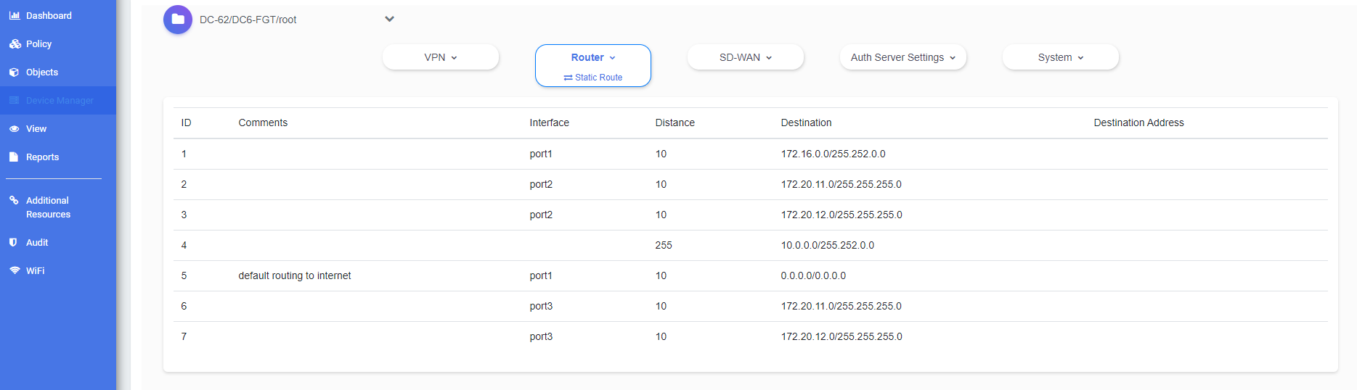Viewport: 1357px width, 390px height.
Task: Click port1 interface in route 5
Action: (541, 275)
